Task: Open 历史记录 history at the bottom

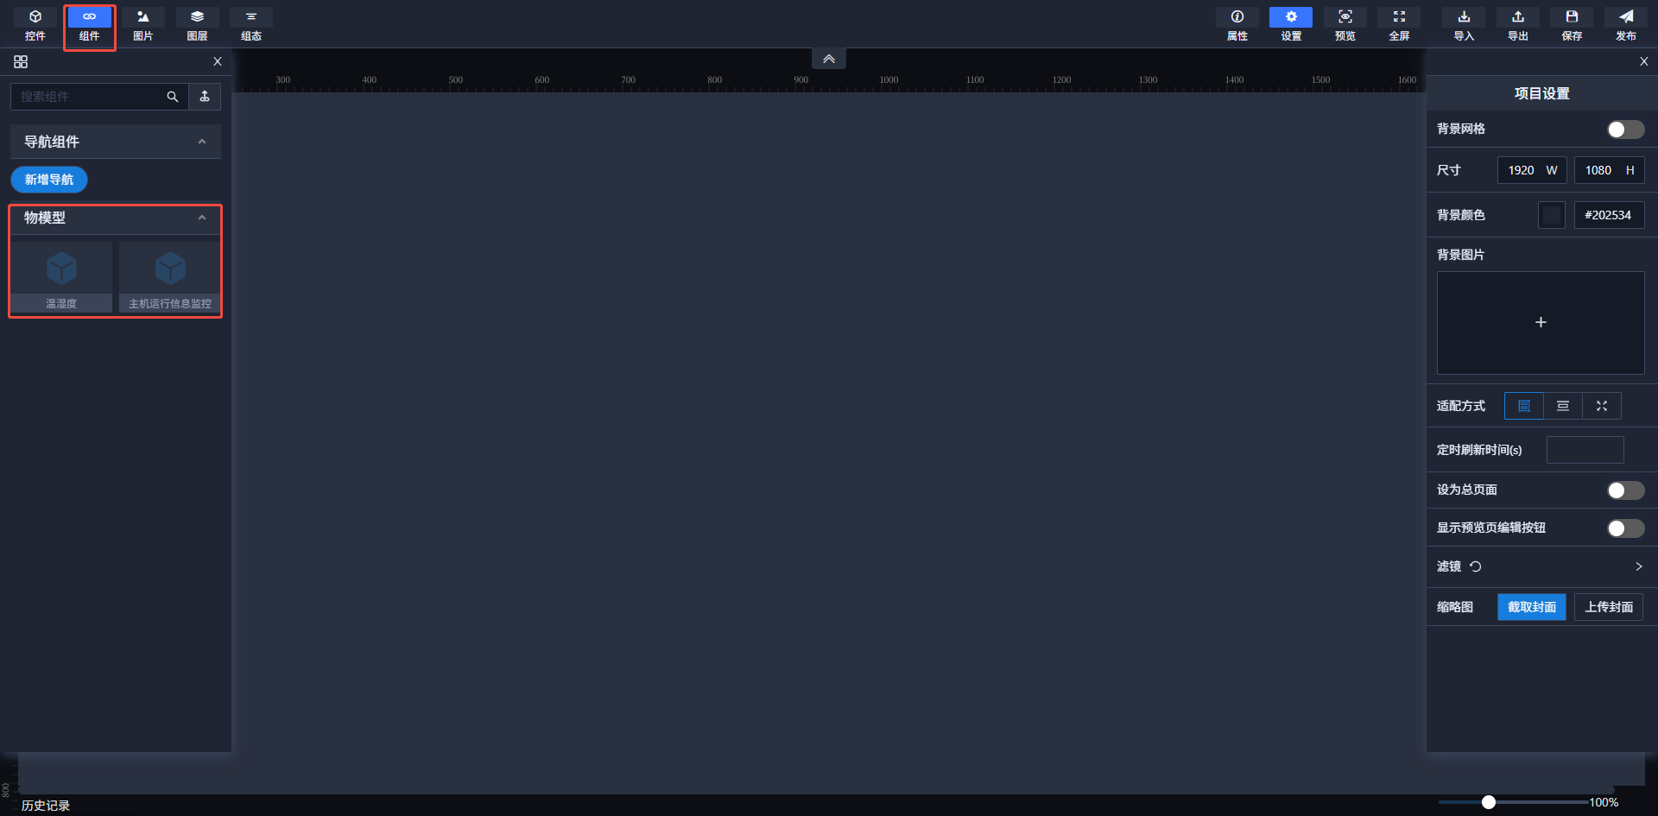Action: (x=46, y=806)
